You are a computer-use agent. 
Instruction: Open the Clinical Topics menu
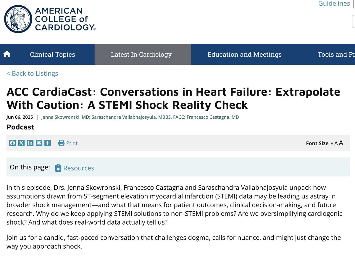52,54
